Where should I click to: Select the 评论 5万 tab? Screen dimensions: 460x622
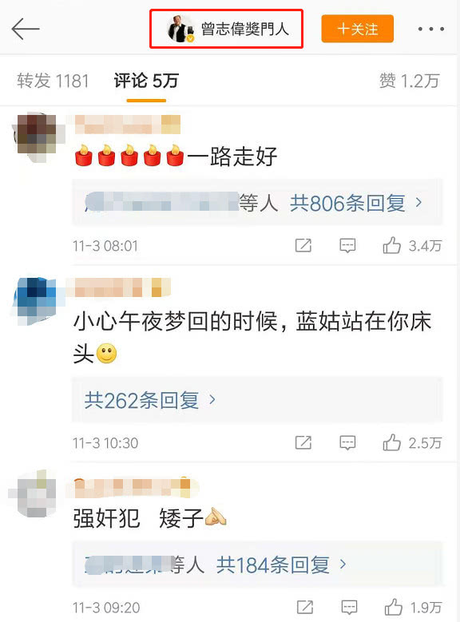pyautogui.click(x=146, y=81)
